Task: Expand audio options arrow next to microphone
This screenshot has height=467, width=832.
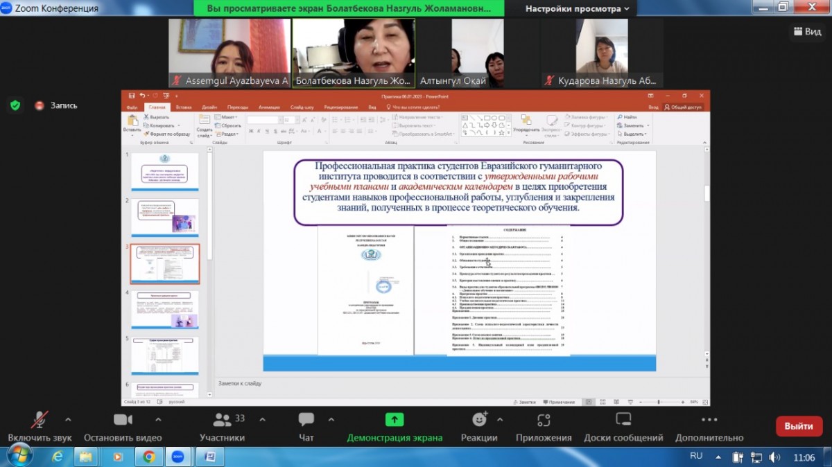Action: tap(68, 419)
